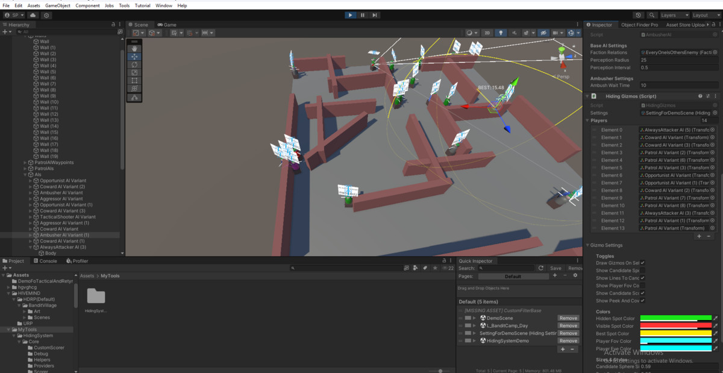
Task: Switch the Scene view to 2D mode
Action: point(487,31)
